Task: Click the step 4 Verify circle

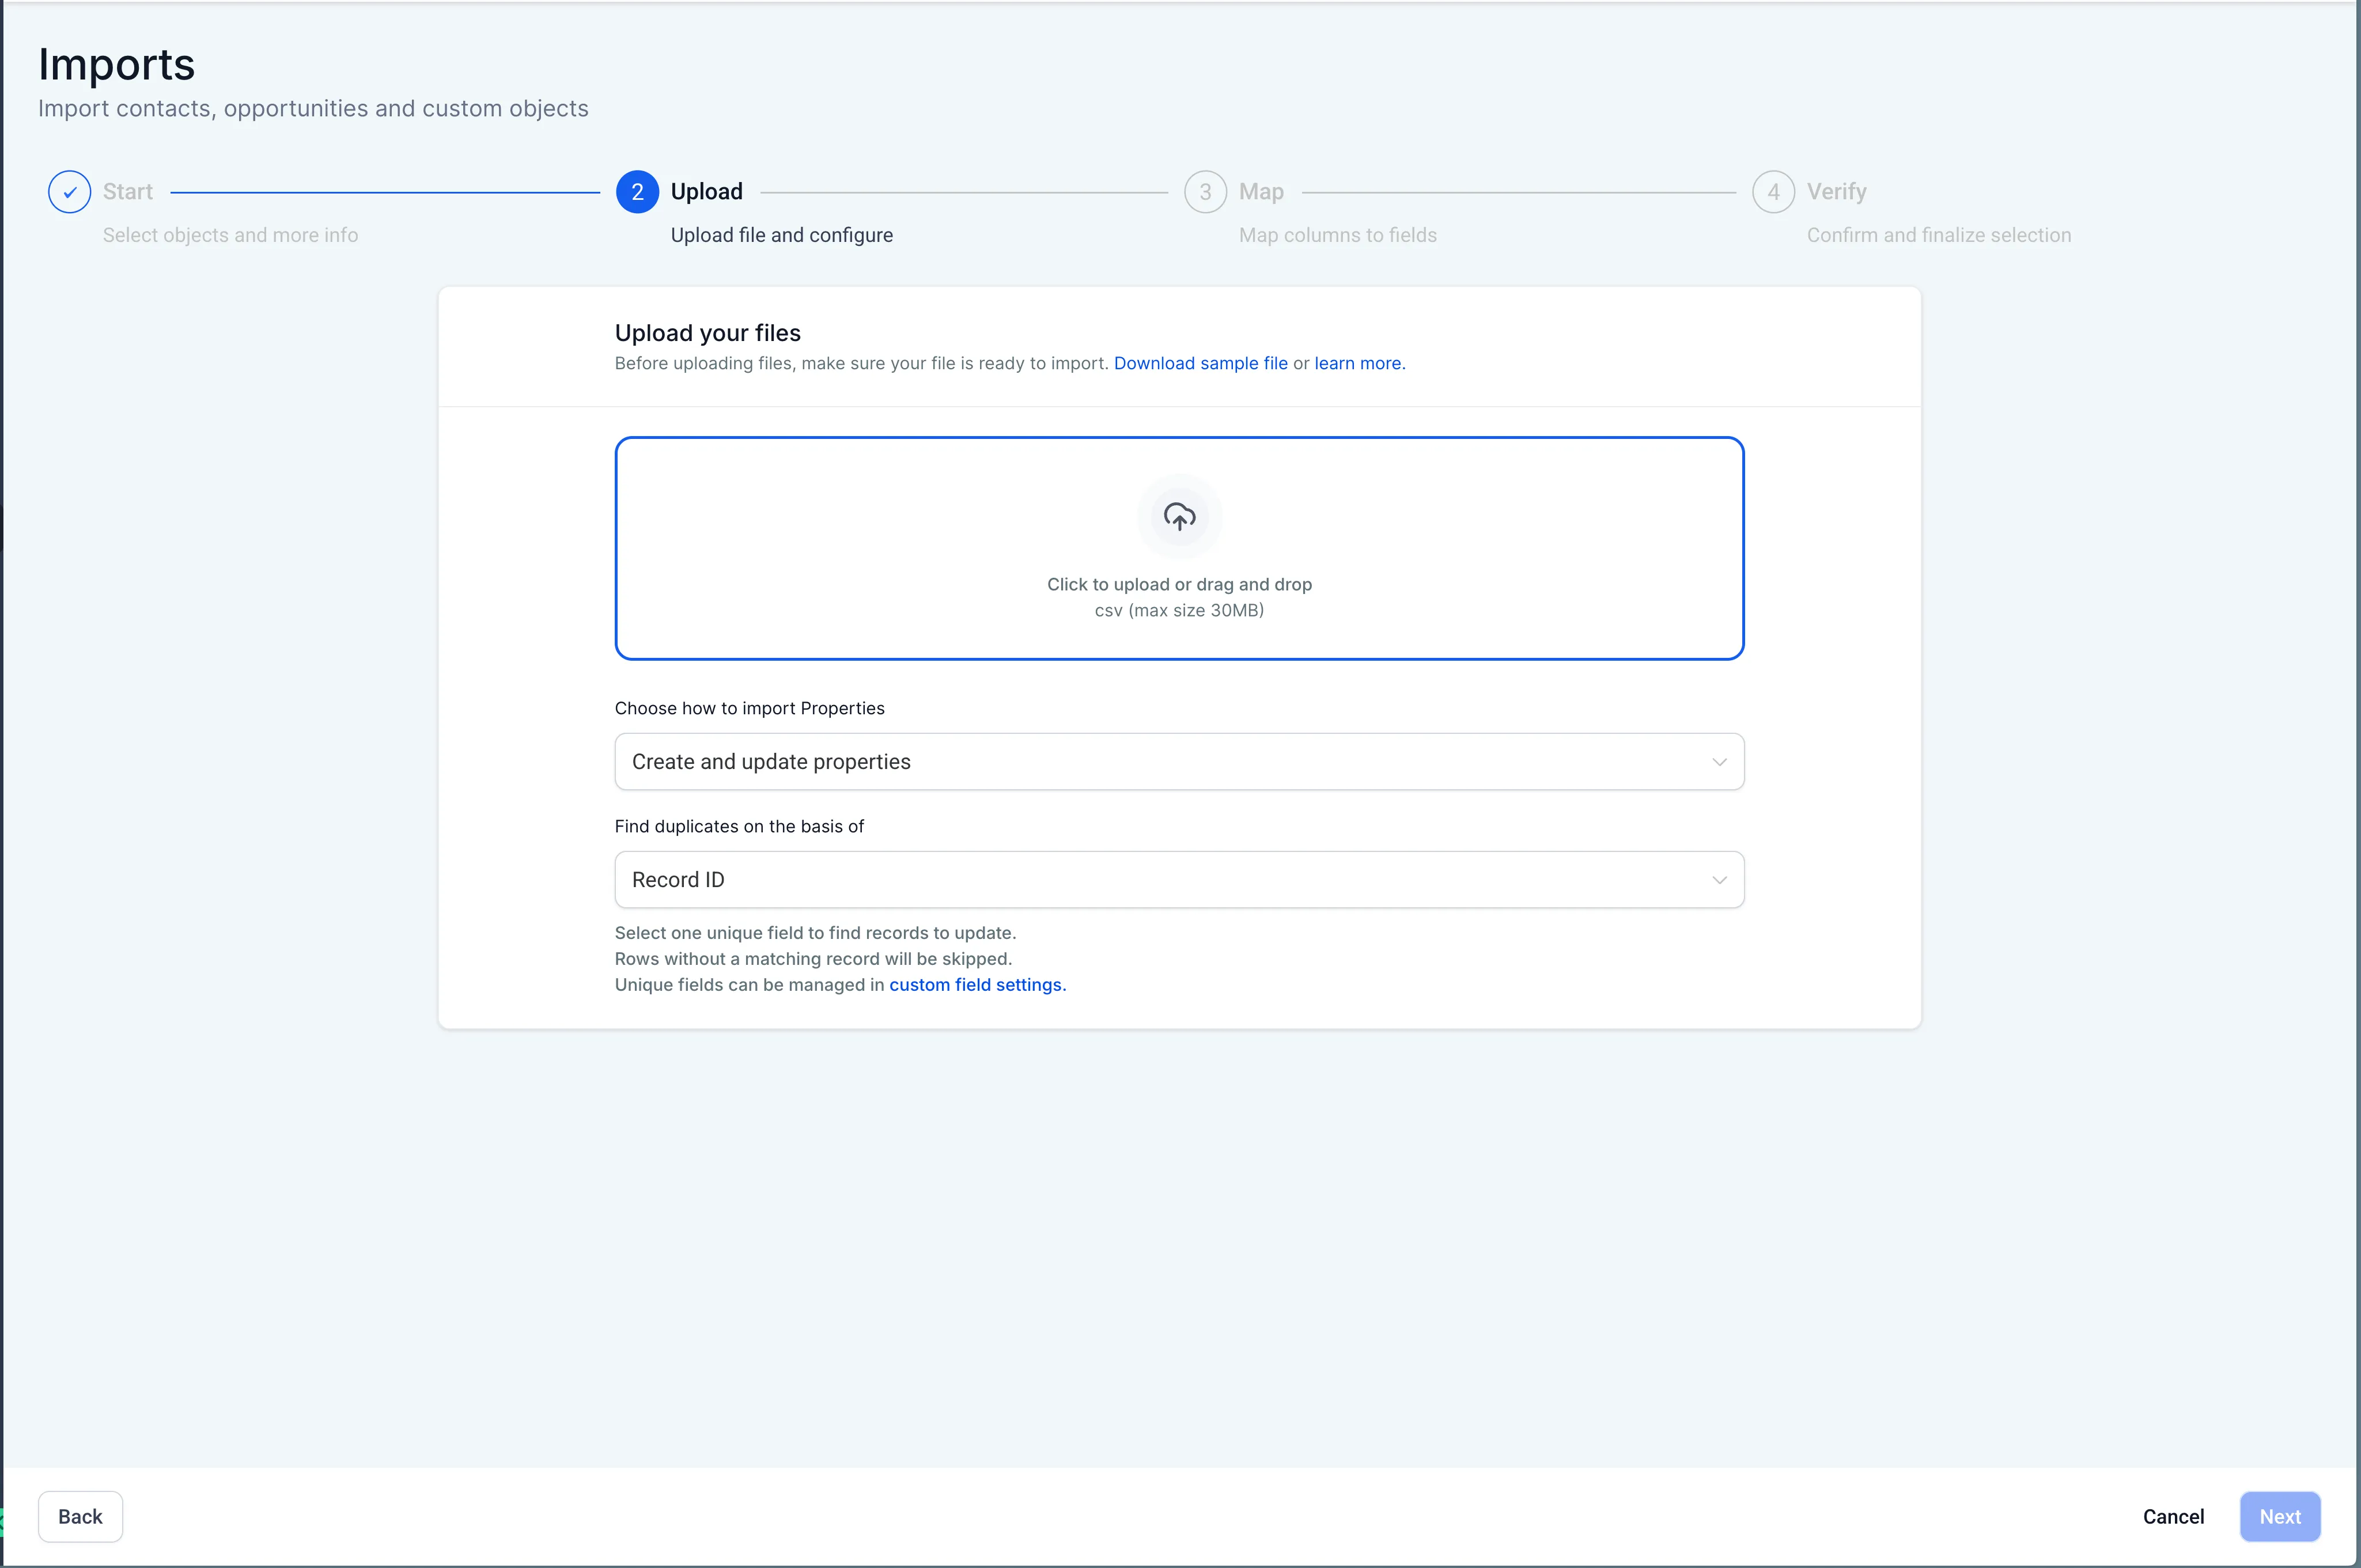Action: point(1773,192)
